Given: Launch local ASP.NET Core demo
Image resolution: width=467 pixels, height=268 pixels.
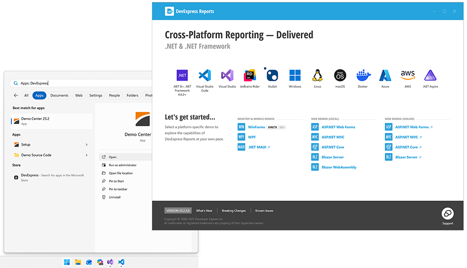Looking at the screenshot, I should point(333,147).
